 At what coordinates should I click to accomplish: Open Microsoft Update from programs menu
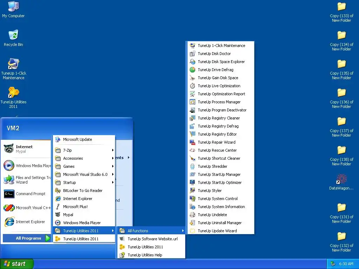coord(84,139)
